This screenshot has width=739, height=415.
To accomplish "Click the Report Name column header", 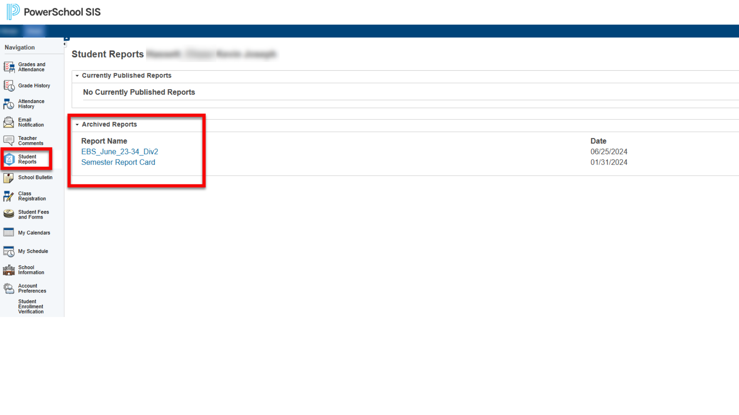I will coord(104,141).
